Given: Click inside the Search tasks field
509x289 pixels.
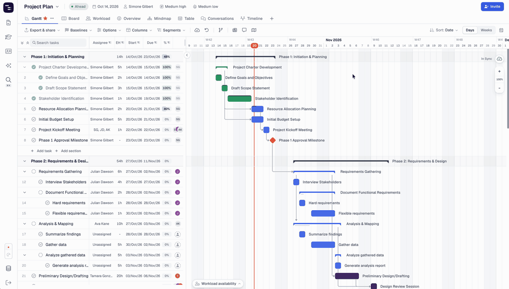Looking at the screenshot, I should tap(59, 43).
